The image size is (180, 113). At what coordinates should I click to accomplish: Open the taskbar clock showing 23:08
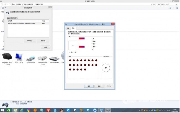(x=175, y=110)
